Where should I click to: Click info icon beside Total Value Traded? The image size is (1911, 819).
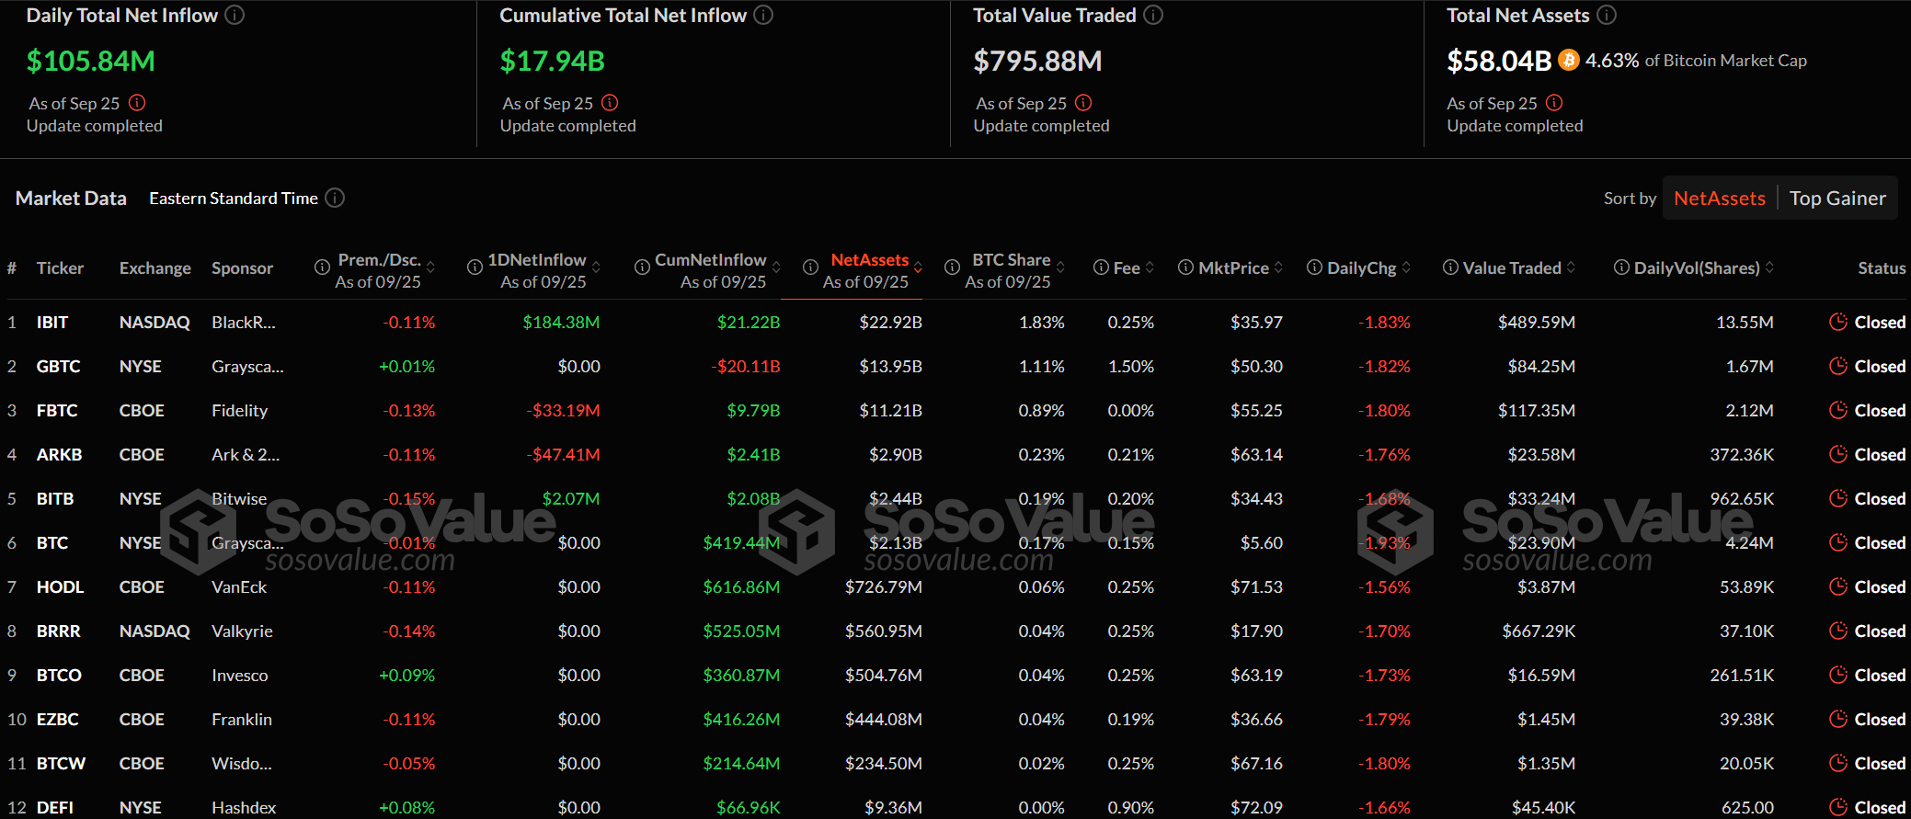(x=1153, y=15)
